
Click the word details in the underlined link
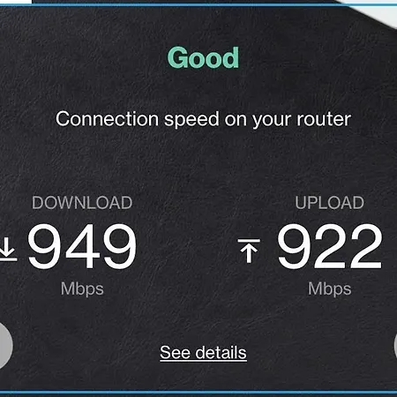(x=221, y=352)
